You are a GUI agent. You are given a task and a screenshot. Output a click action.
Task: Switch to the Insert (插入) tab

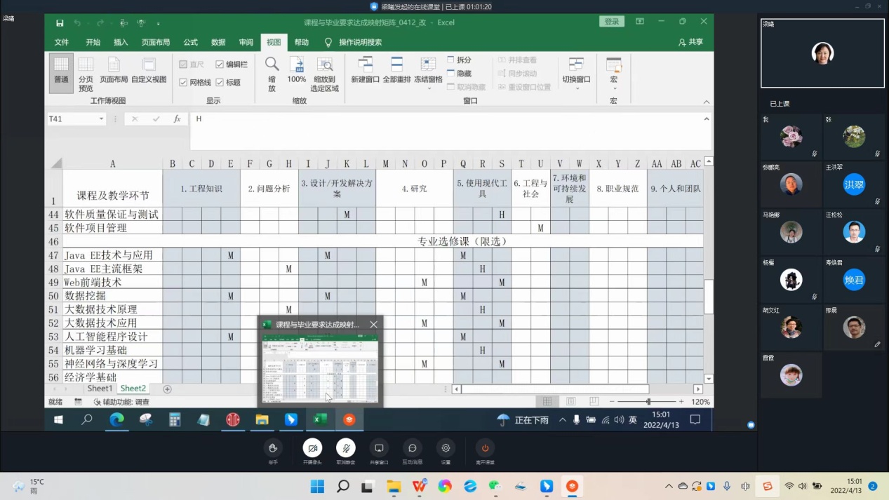point(121,43)
